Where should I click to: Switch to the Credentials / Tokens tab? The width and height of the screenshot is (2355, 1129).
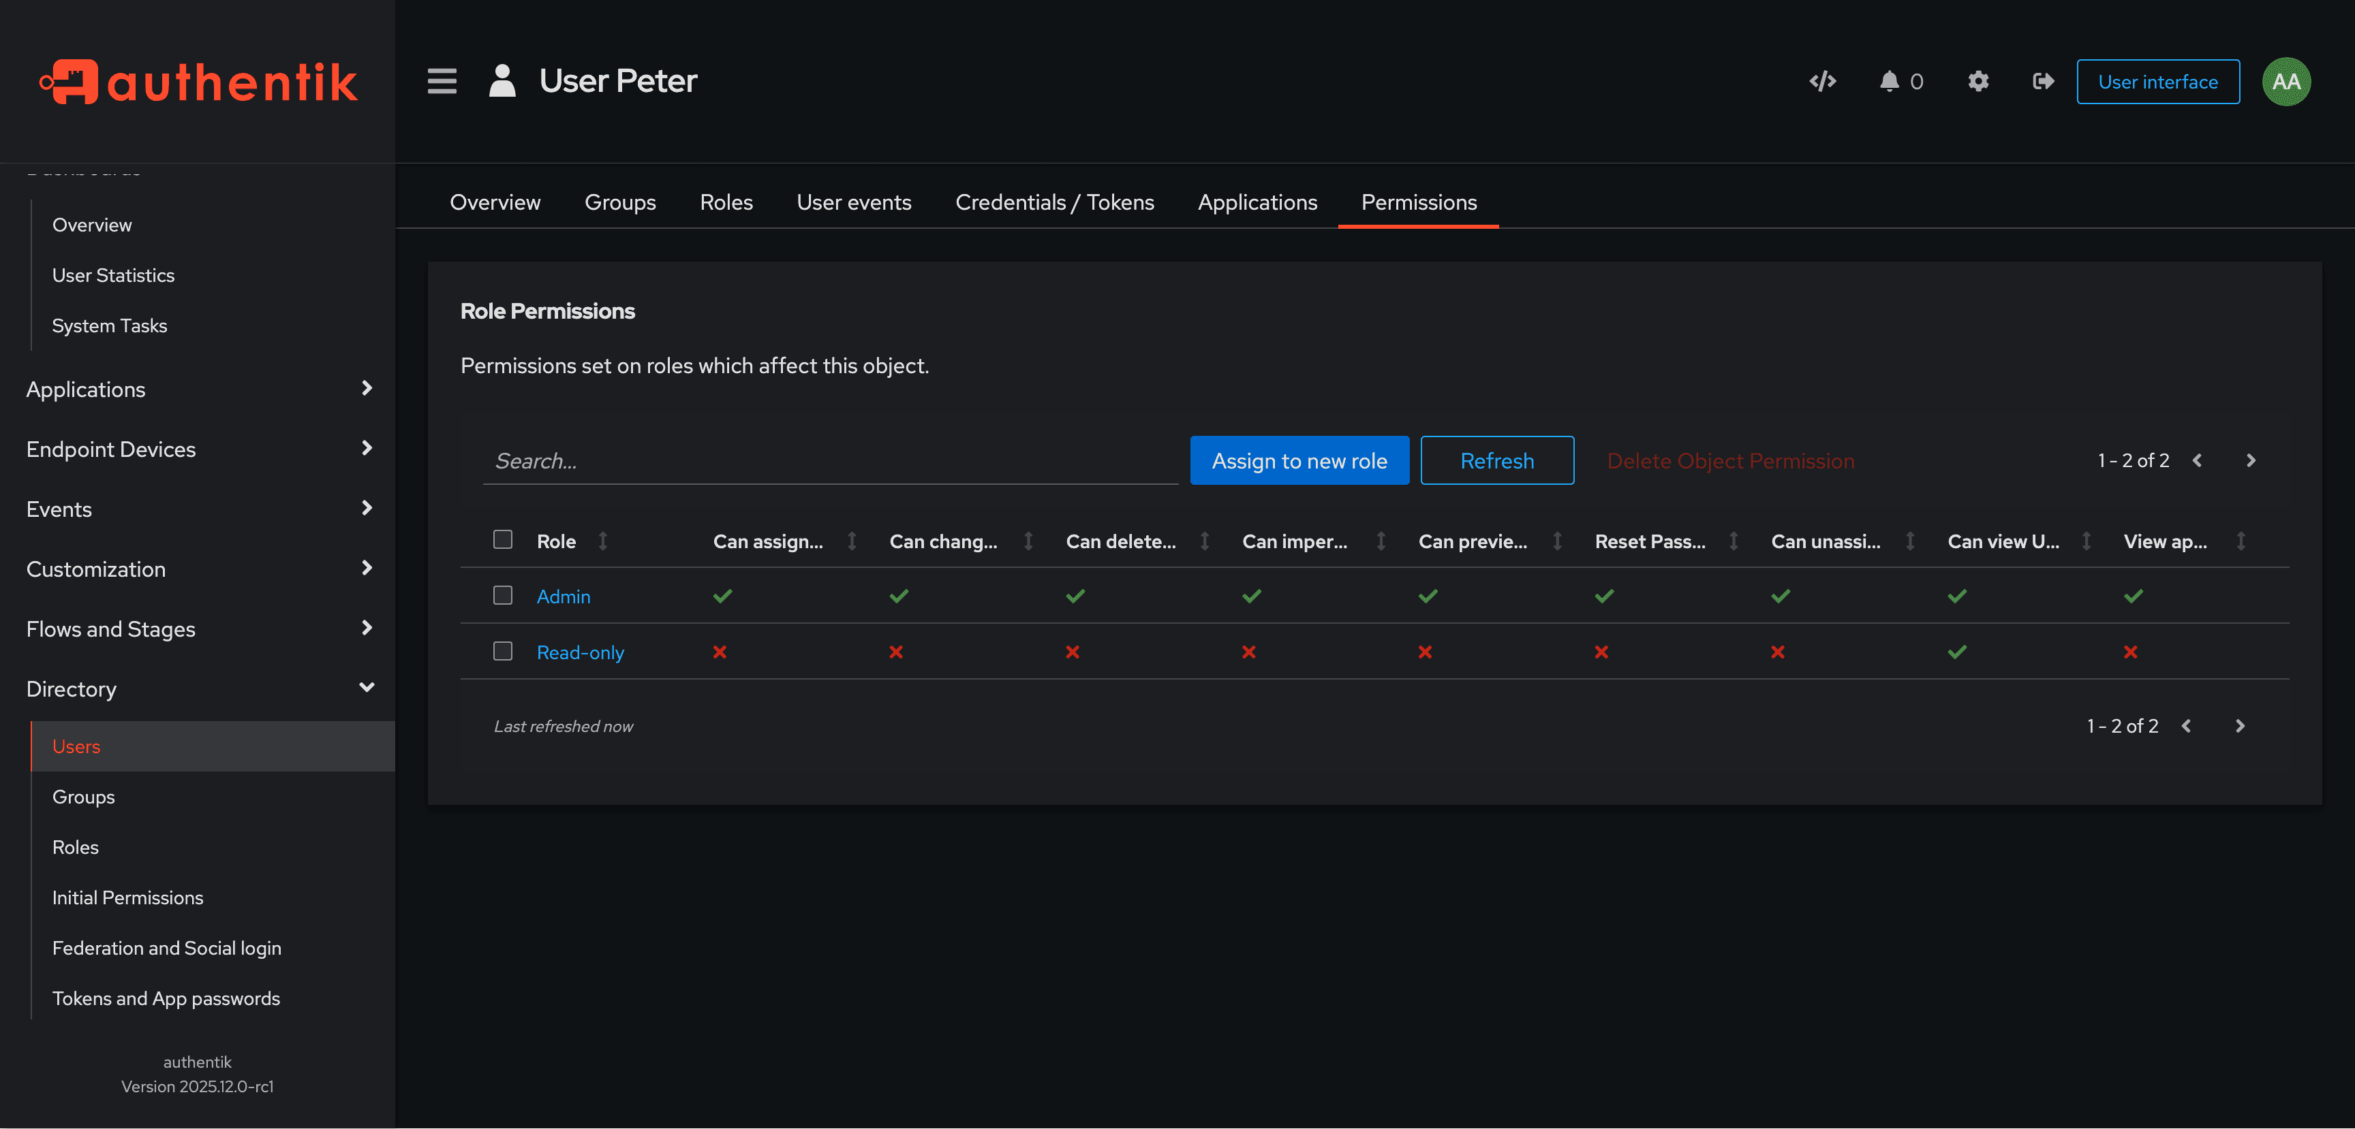pyautogui.click(x=1054, y=202)
